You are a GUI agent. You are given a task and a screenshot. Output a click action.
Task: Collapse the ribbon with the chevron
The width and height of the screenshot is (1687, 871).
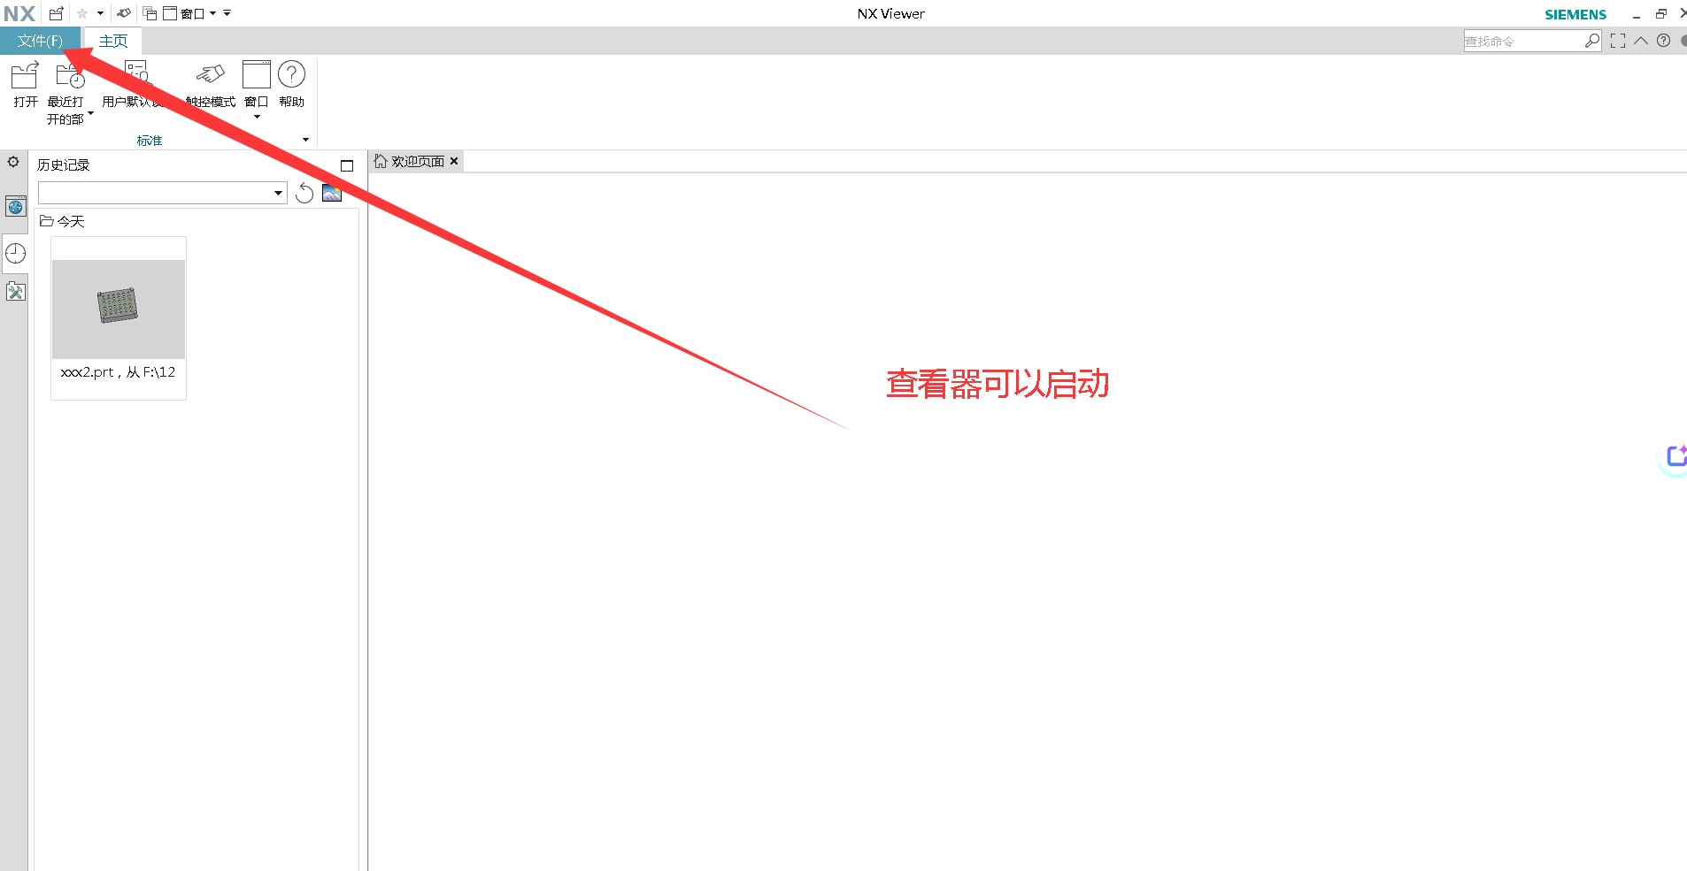(1641, 41)
